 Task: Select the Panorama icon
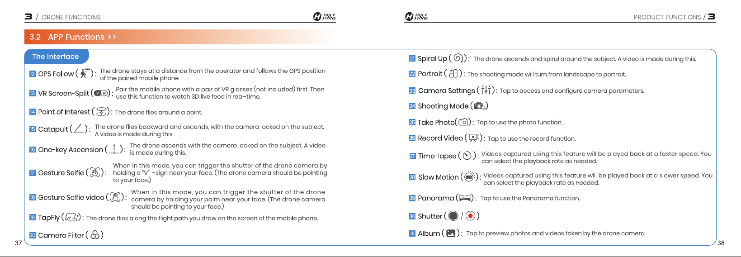pos(465,198)
